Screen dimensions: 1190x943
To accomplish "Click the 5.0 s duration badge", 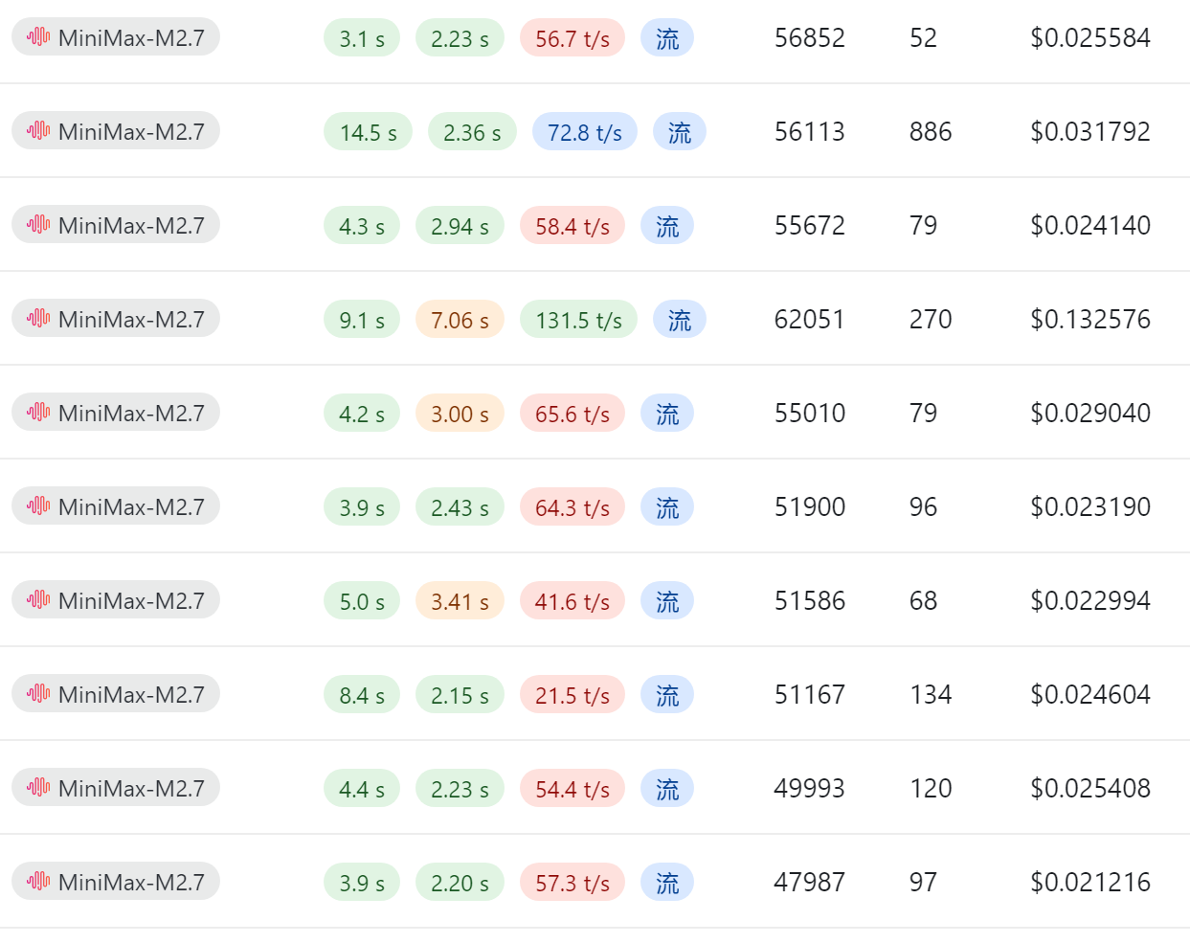I will click(x=362, y=601).
